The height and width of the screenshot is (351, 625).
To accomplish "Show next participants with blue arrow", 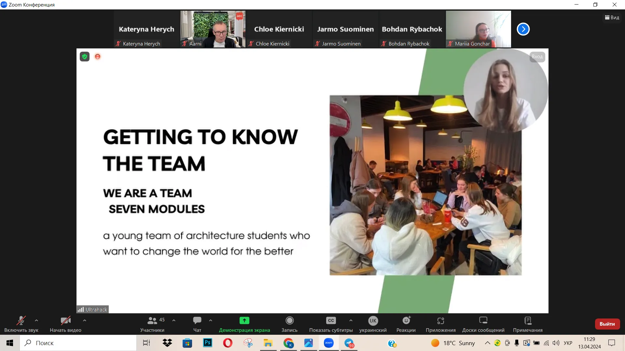I will [x=523, y=29].
